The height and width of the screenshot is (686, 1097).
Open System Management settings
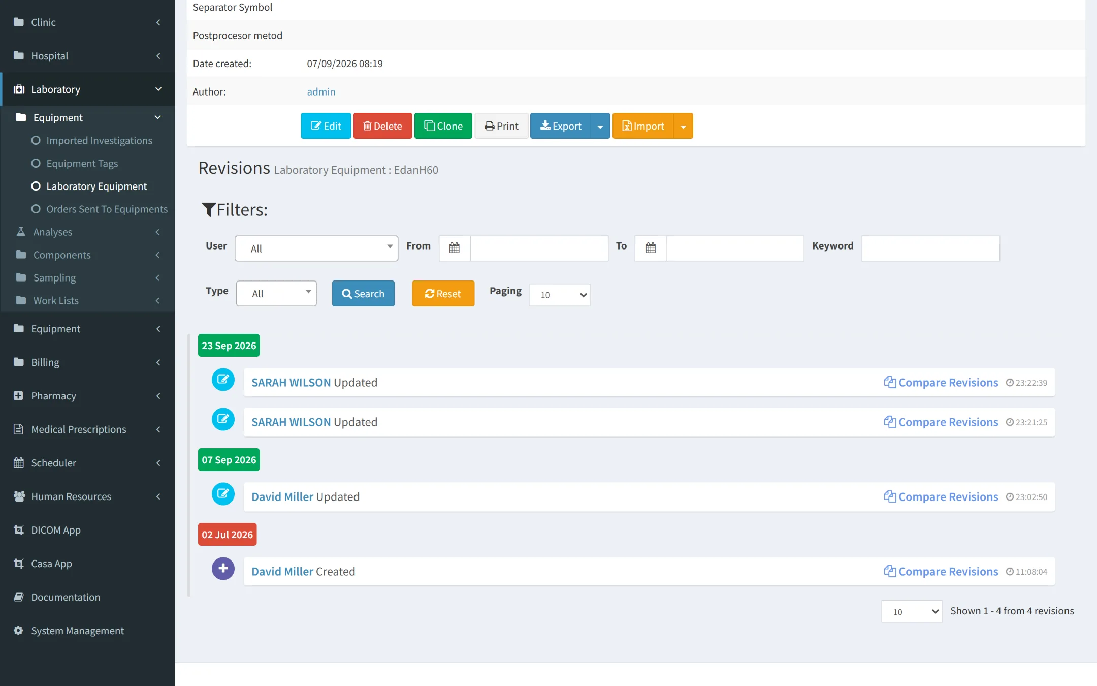[x=87, y=630]
